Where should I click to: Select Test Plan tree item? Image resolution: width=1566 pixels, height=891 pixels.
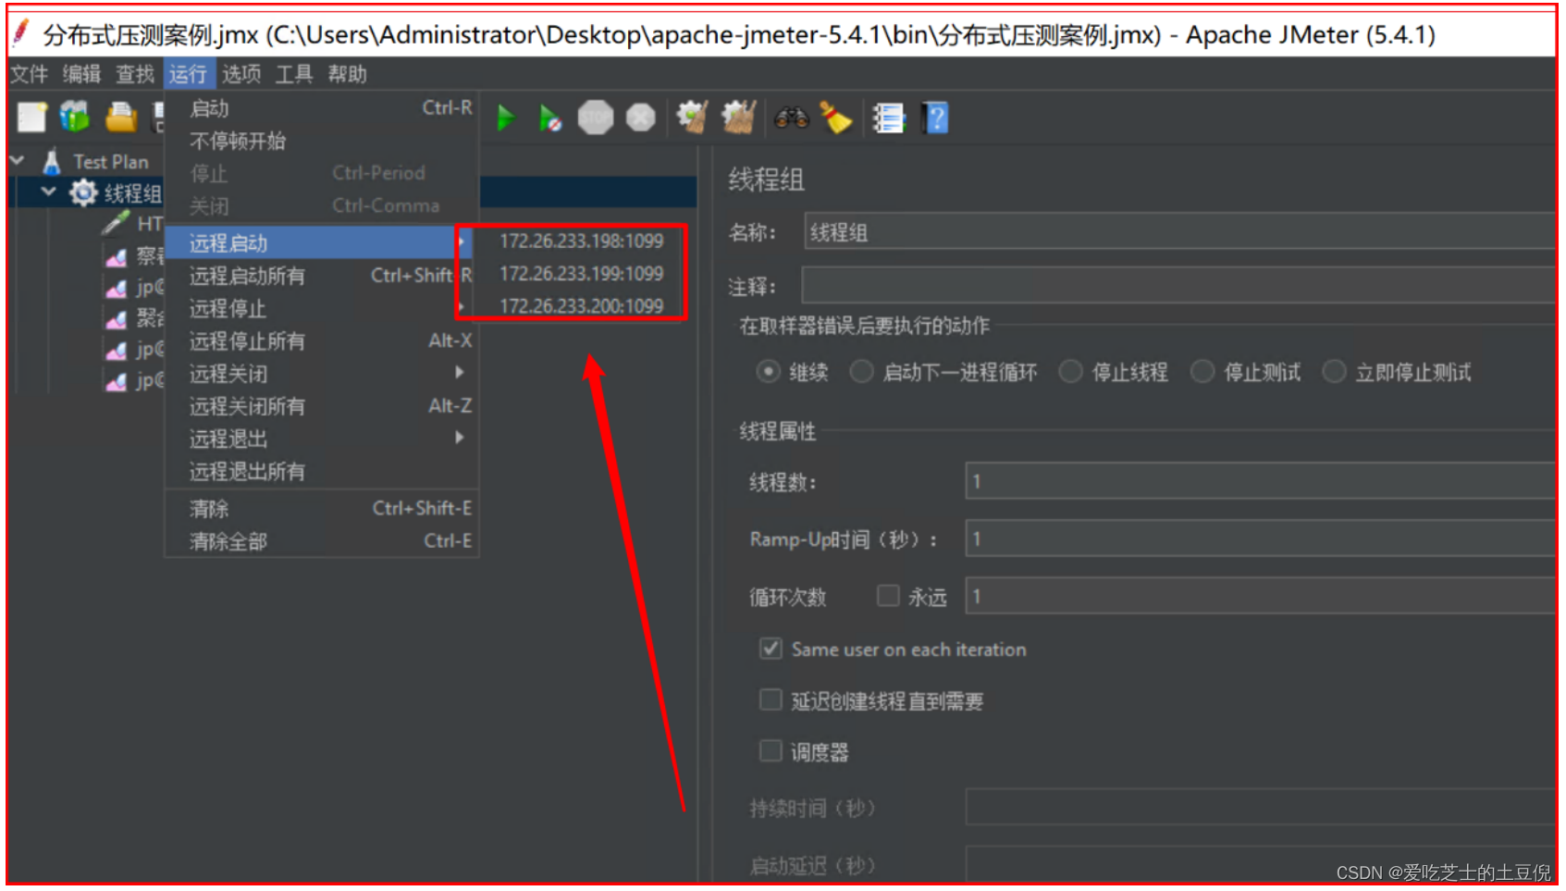coord(110,162)
